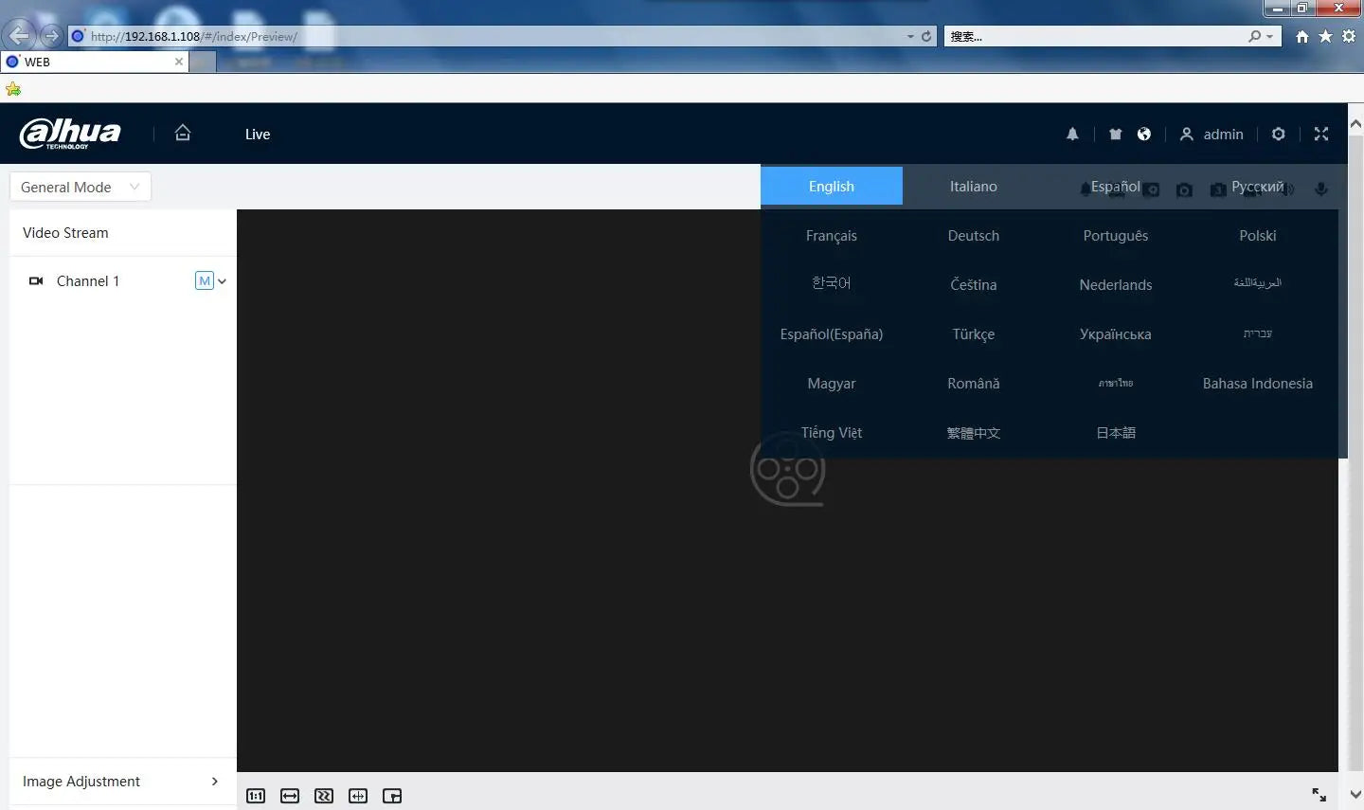Go to home page icon
Image resolution: width=1364 pixels, height=810 pixels.
pos(183,134)
